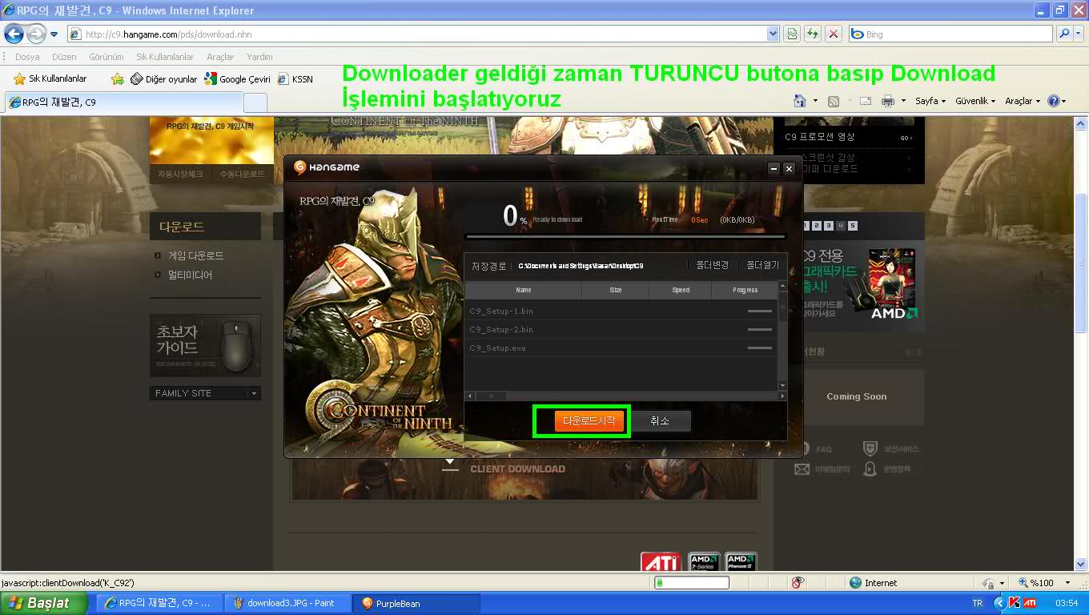Click 폴더변경 to change download folder
Viewport: 1089px width, 615px height.
pos(712,265)
